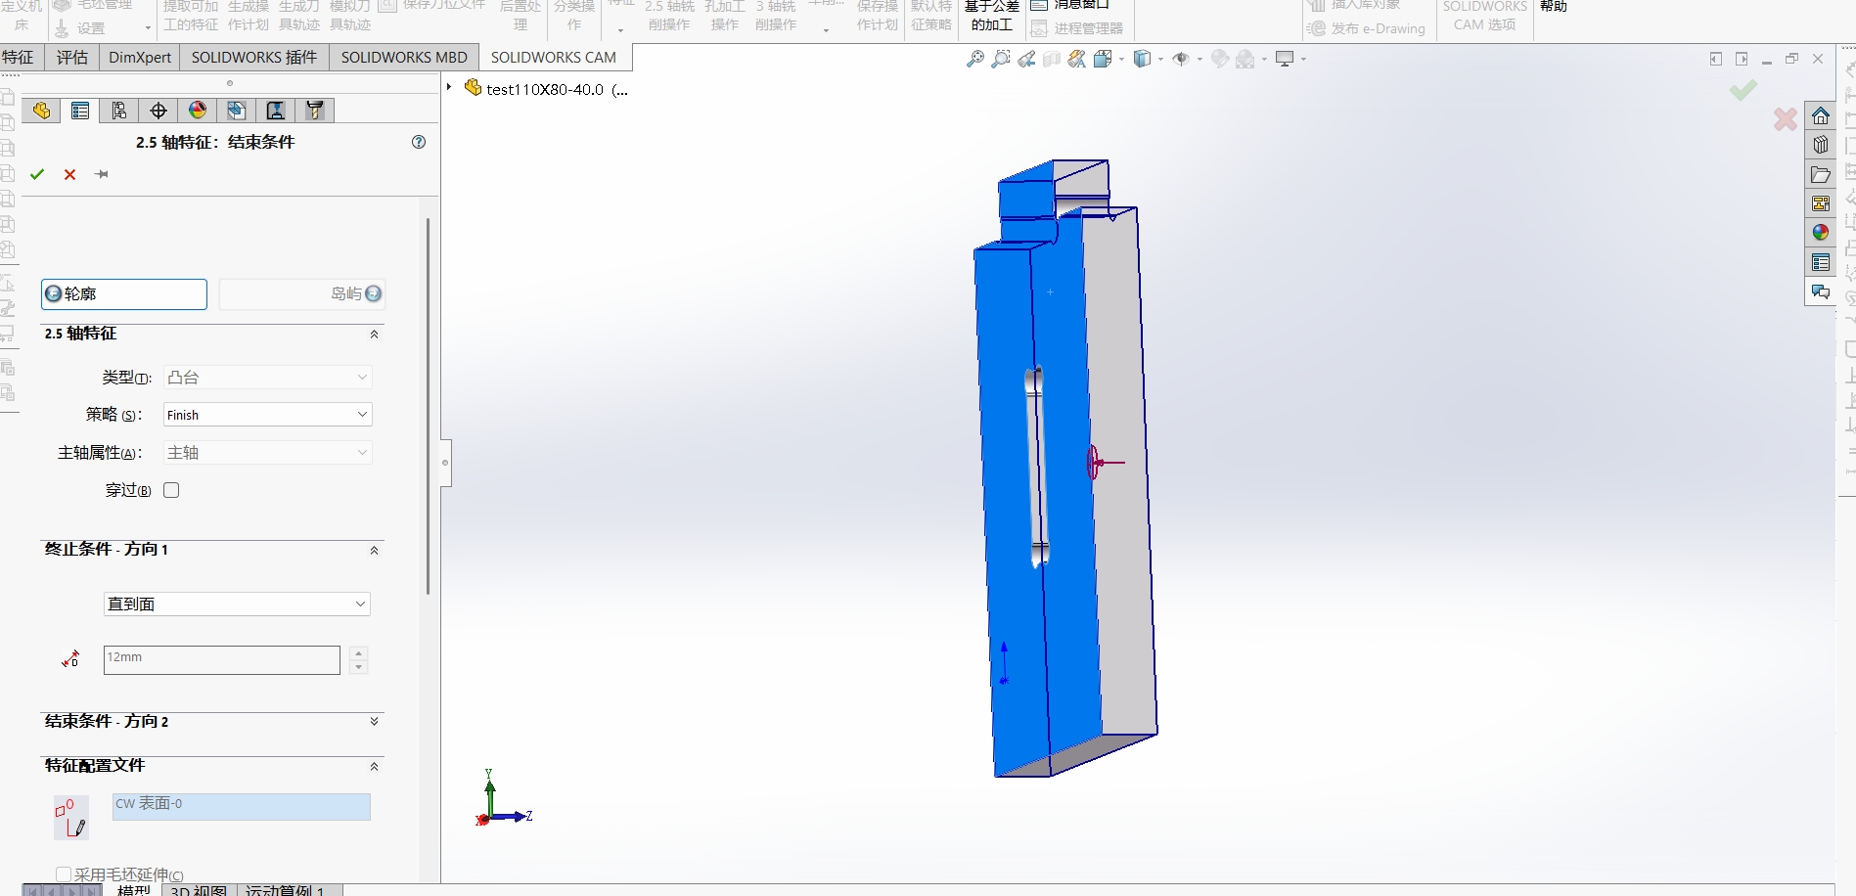Screen dimensions: 1856x896
Task: Go to the 轮廓 (profile) step
Action: [124, 293]
